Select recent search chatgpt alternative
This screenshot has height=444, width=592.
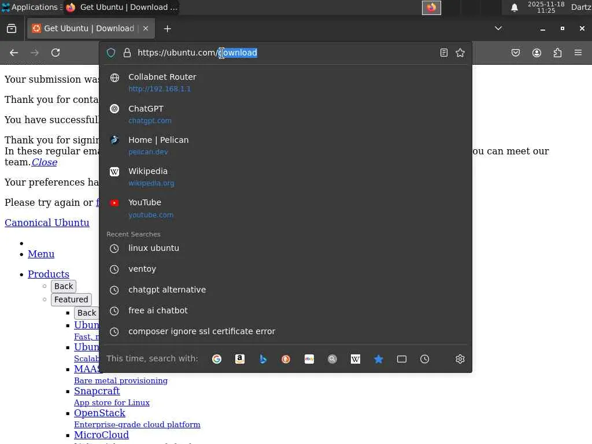(x=286, y=290)
